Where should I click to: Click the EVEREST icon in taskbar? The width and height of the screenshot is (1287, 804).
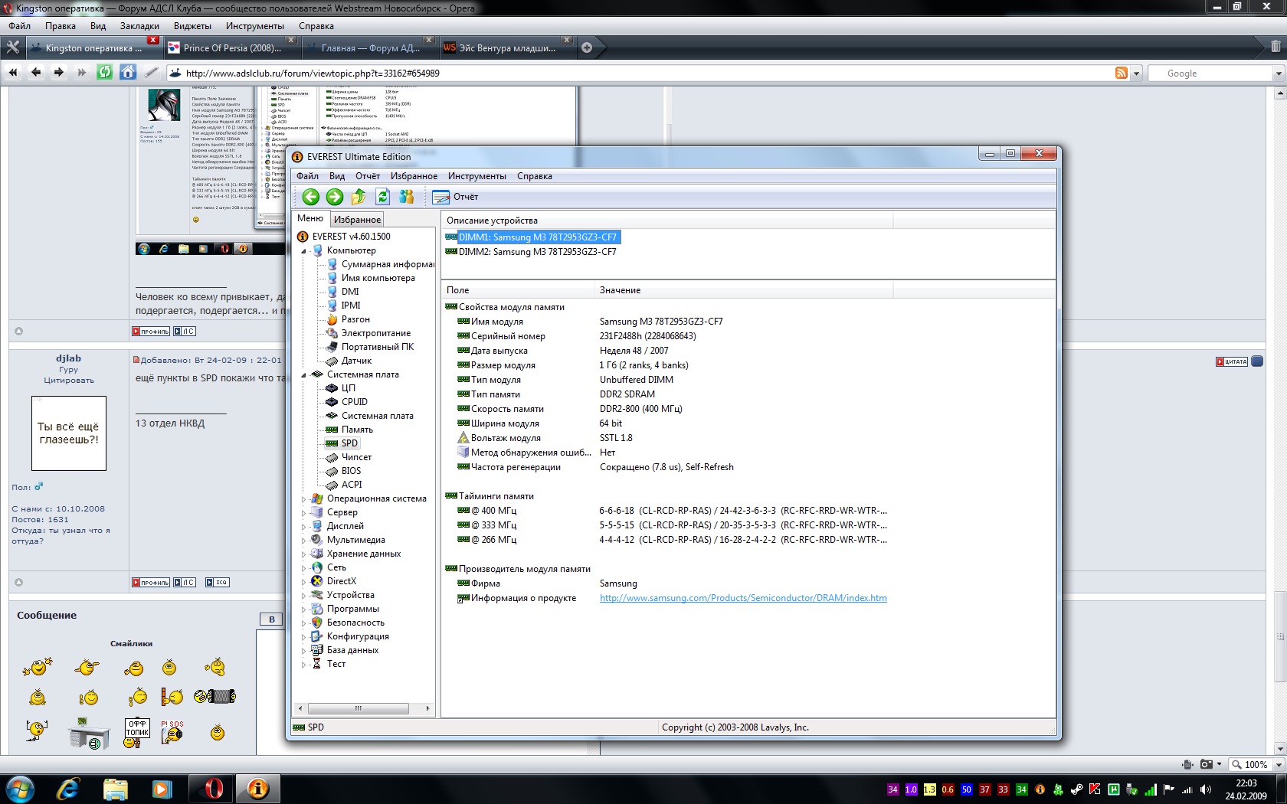point(258,789)
